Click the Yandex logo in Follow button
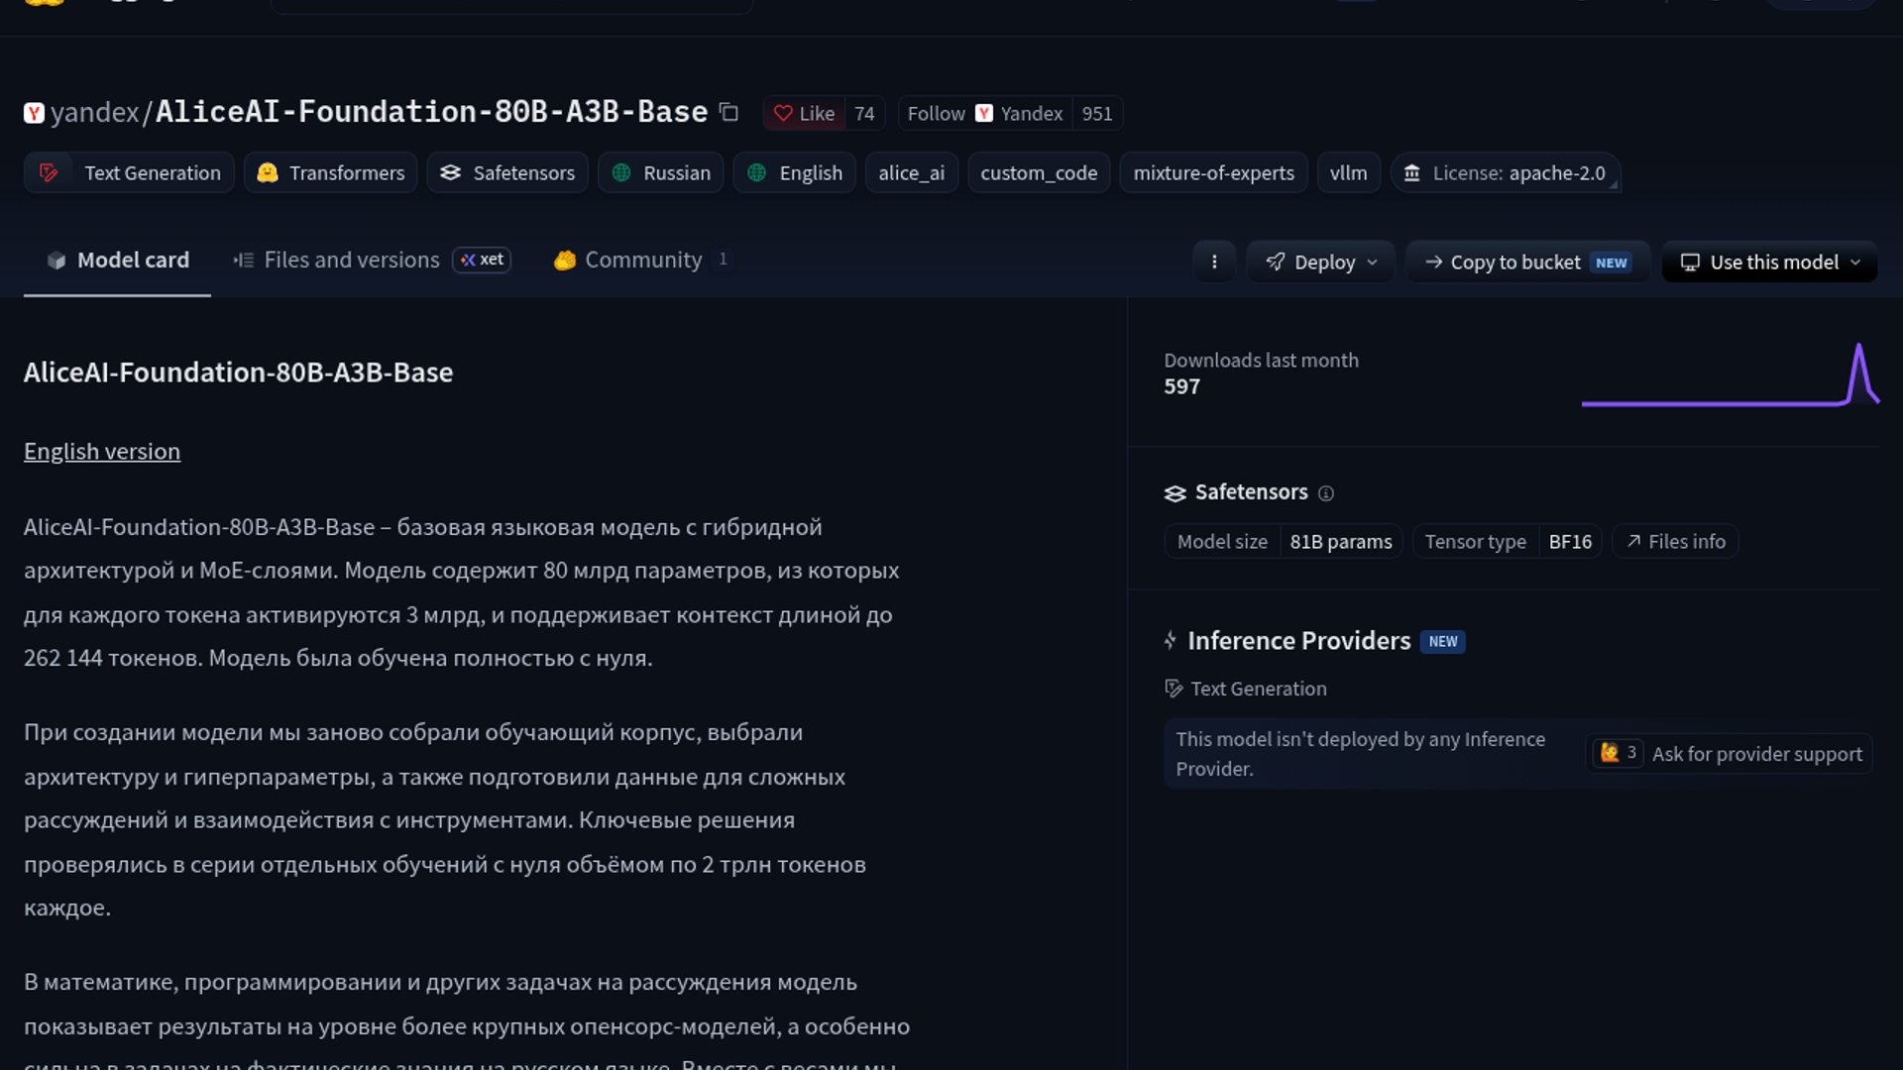 [984, 114]
